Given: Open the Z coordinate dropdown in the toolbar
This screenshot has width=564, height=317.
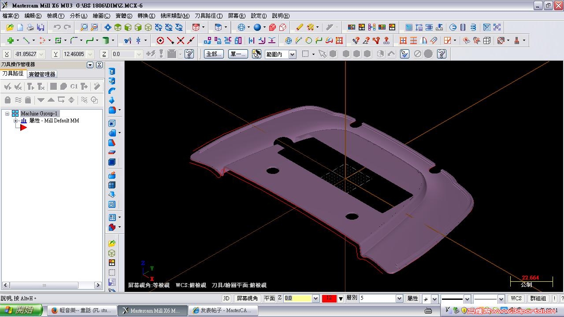Looking at the screenshot, I should (x=139, y=54).
